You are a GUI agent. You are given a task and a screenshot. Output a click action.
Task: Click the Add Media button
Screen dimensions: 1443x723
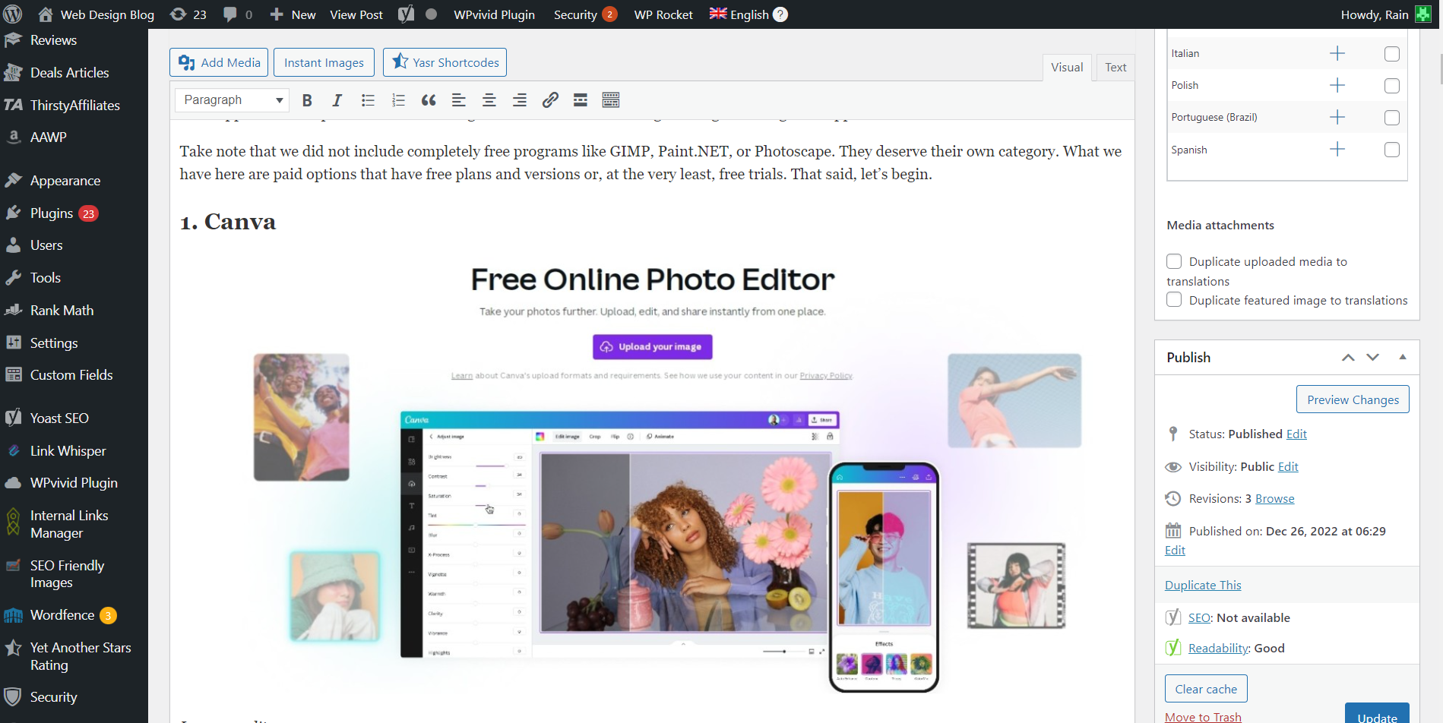pyautogui.click(x=219, y=62)
